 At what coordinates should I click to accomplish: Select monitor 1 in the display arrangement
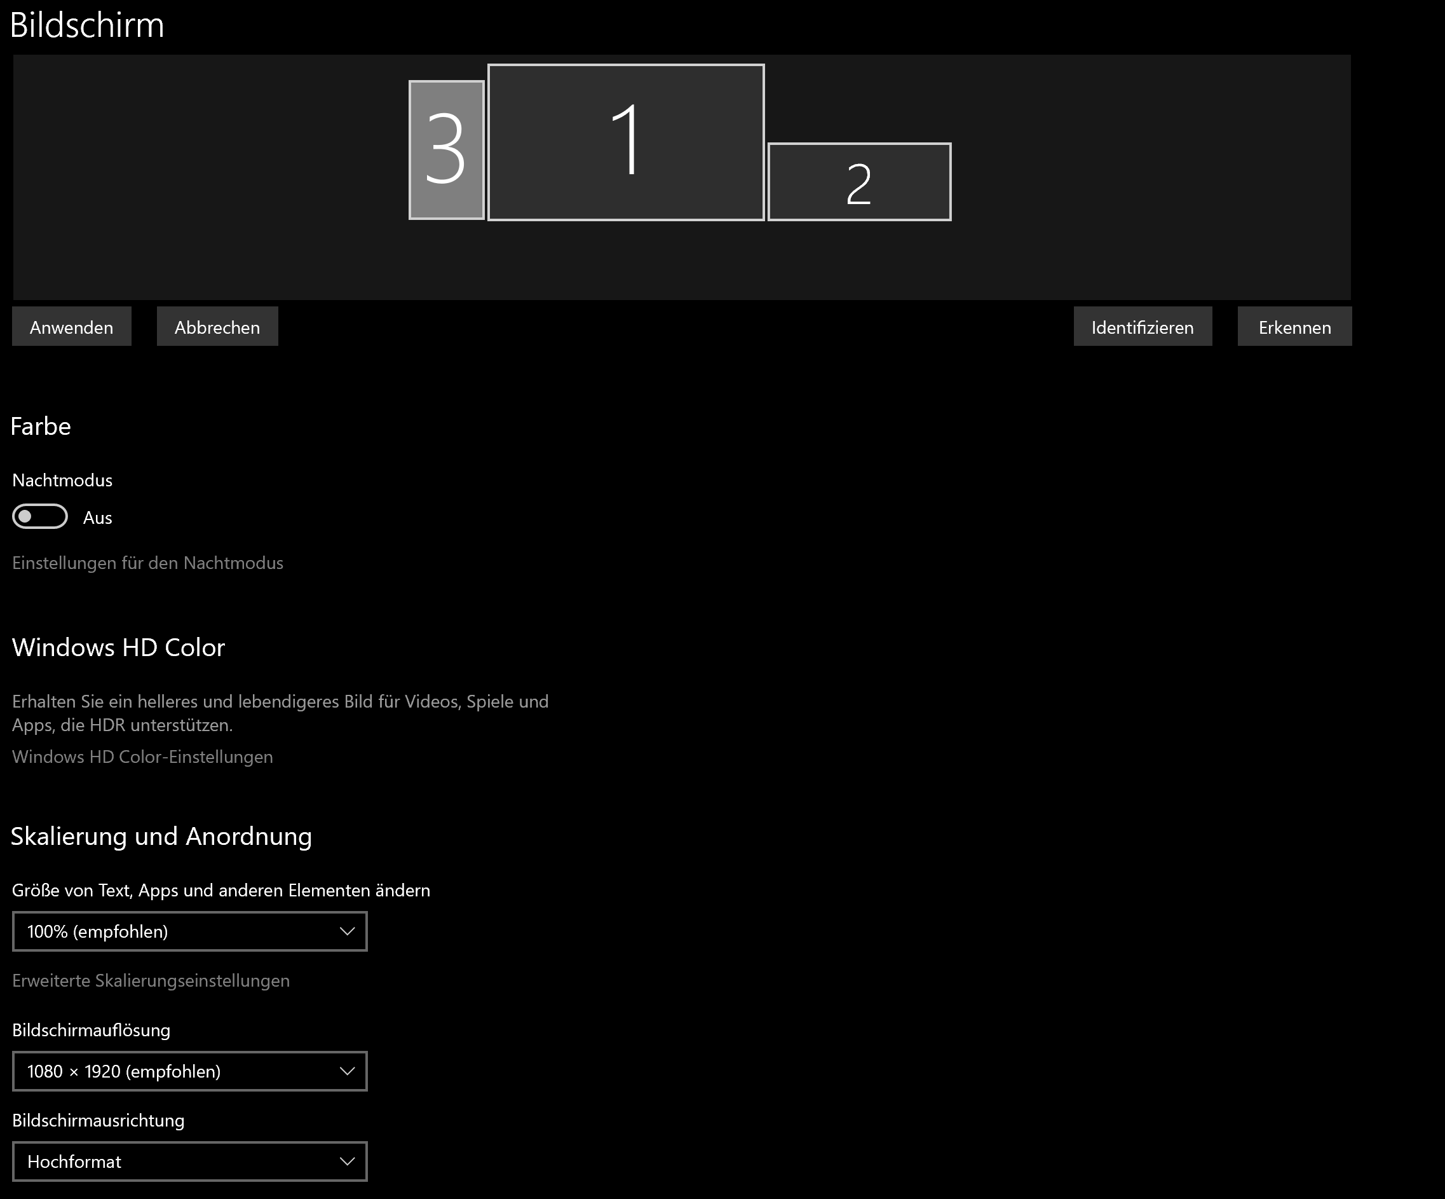click(x=625, y=141)
